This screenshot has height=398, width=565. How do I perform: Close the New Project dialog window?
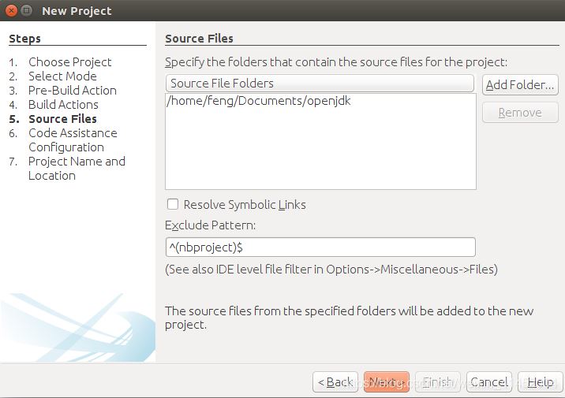[10, 11]
